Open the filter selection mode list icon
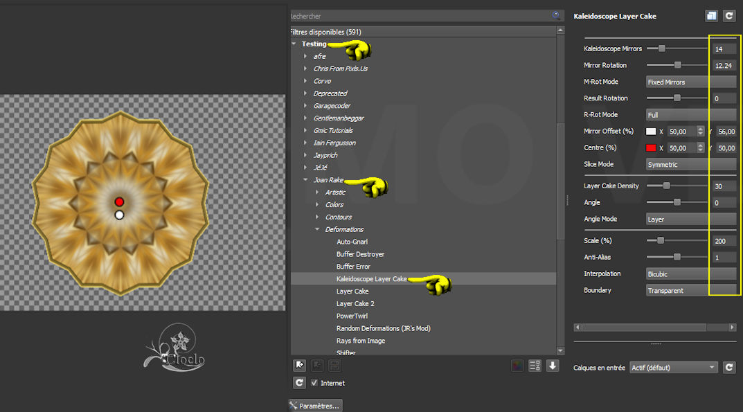The image size is (743, 412). pos(534,366)
